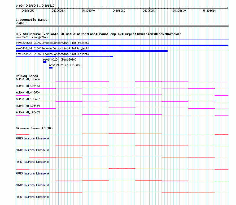Open the esv3302688 variant label

53,43
